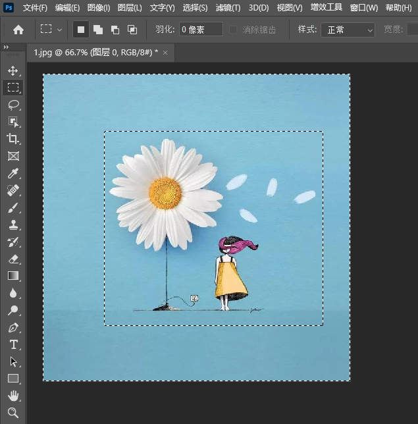Select the Eraser tool

coord(13,259)
